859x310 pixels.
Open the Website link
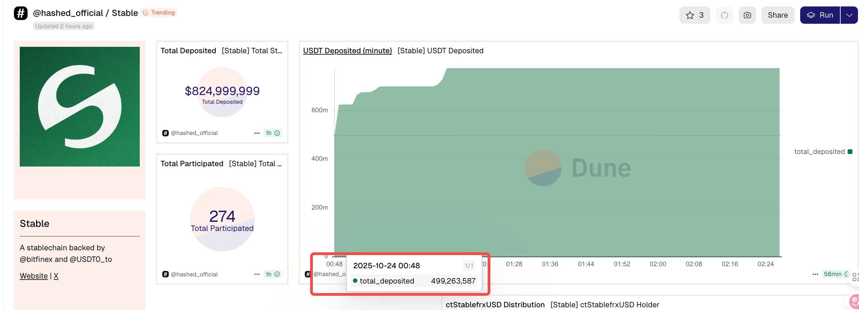[x=34, y=276]
